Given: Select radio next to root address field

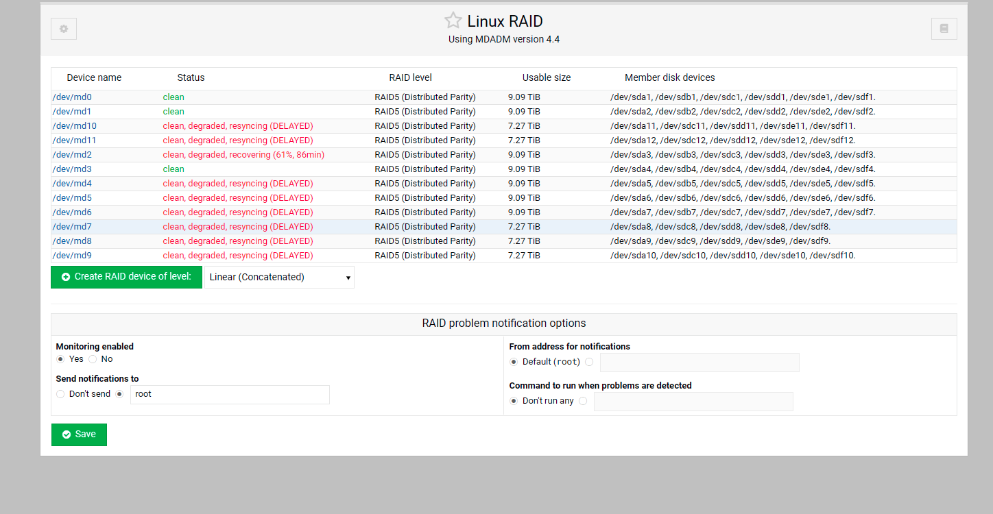Looking at the screenshot, I should tap(120, 394).
